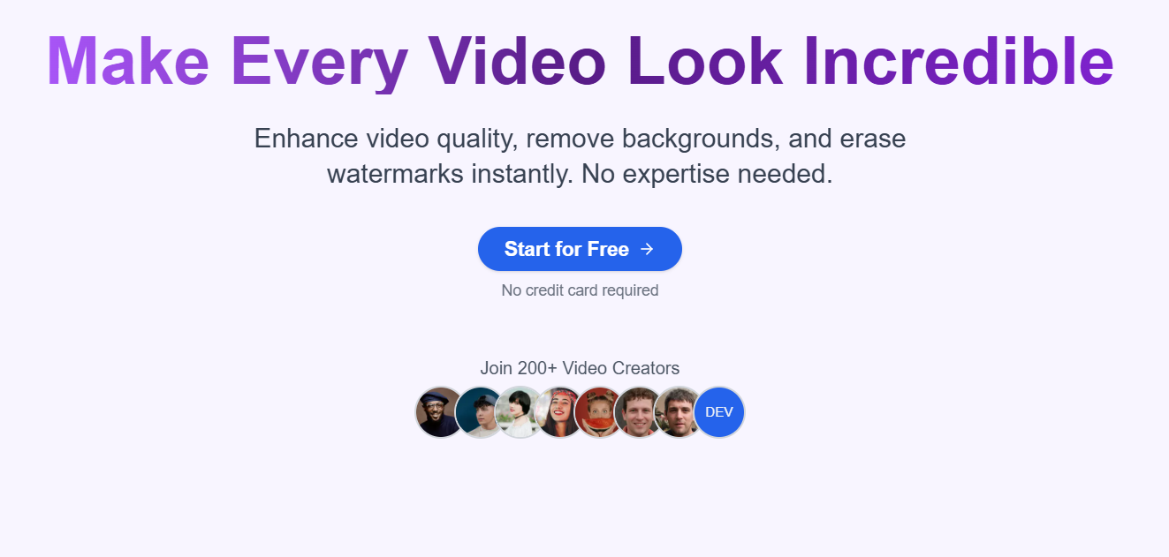Click the word 'Every' in the headline

[320, 62]
